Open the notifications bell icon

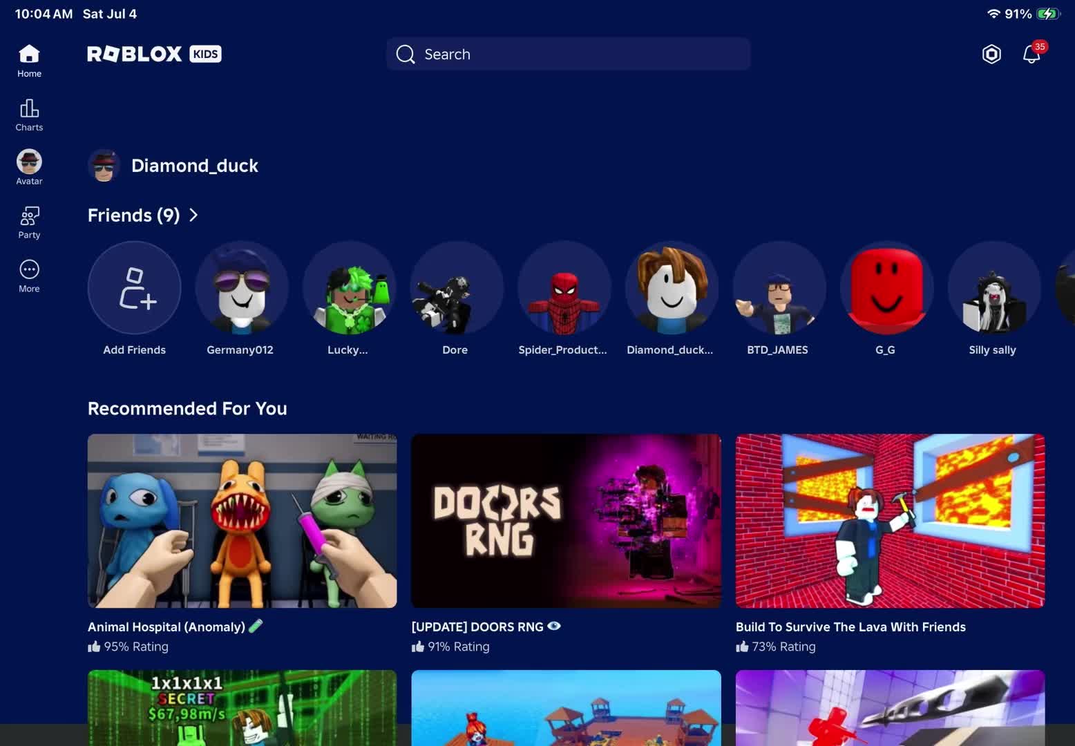pyautogui.click(x=1031, y=54)
